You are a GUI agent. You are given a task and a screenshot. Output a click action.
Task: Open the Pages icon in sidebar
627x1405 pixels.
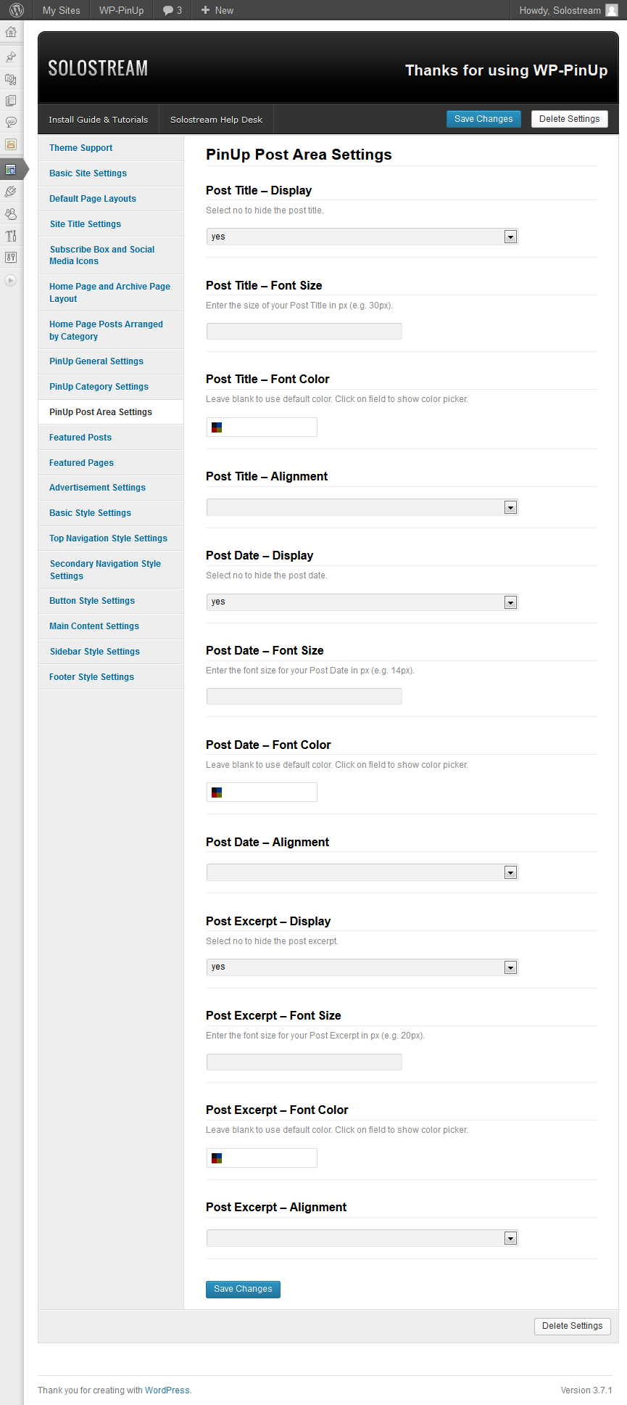[11, 100]
